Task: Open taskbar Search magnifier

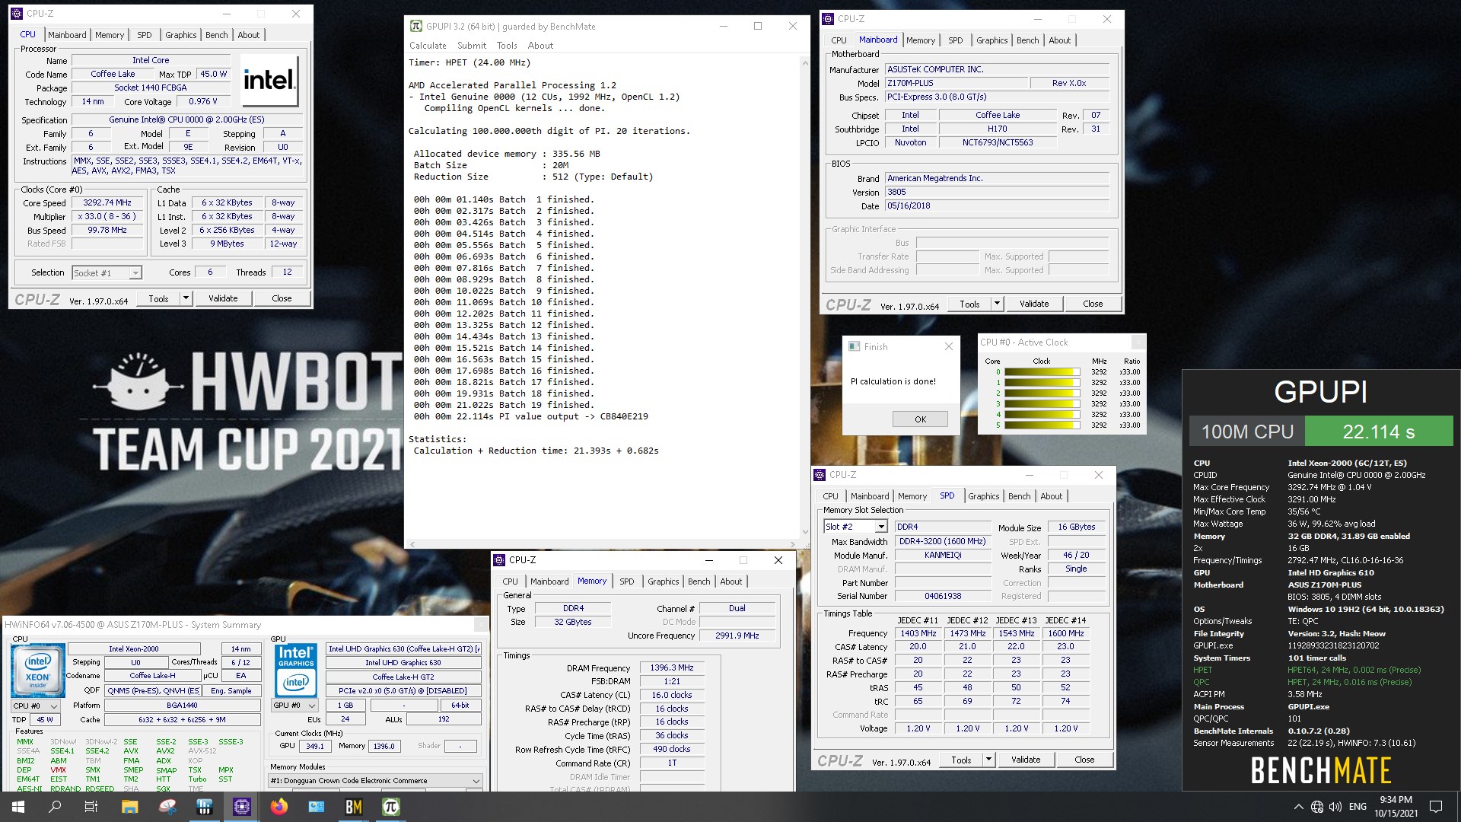Action: [55, 807]
